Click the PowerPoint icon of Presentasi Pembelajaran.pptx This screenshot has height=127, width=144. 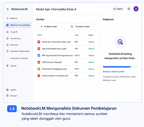coord(39,69)
